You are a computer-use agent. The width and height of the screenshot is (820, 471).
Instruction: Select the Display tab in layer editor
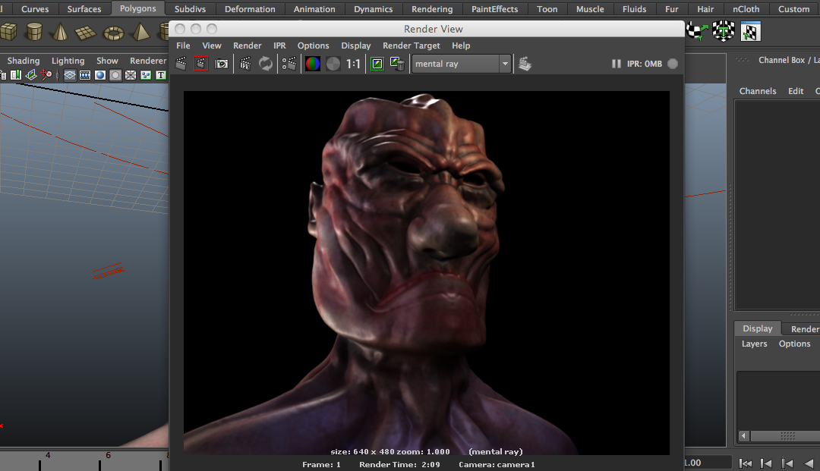pos(757,328)
